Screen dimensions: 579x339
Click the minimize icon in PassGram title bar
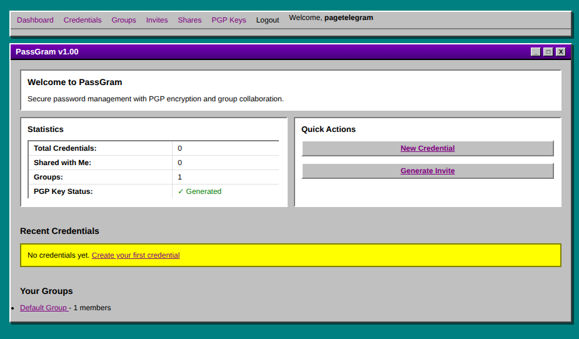[535, 52]
